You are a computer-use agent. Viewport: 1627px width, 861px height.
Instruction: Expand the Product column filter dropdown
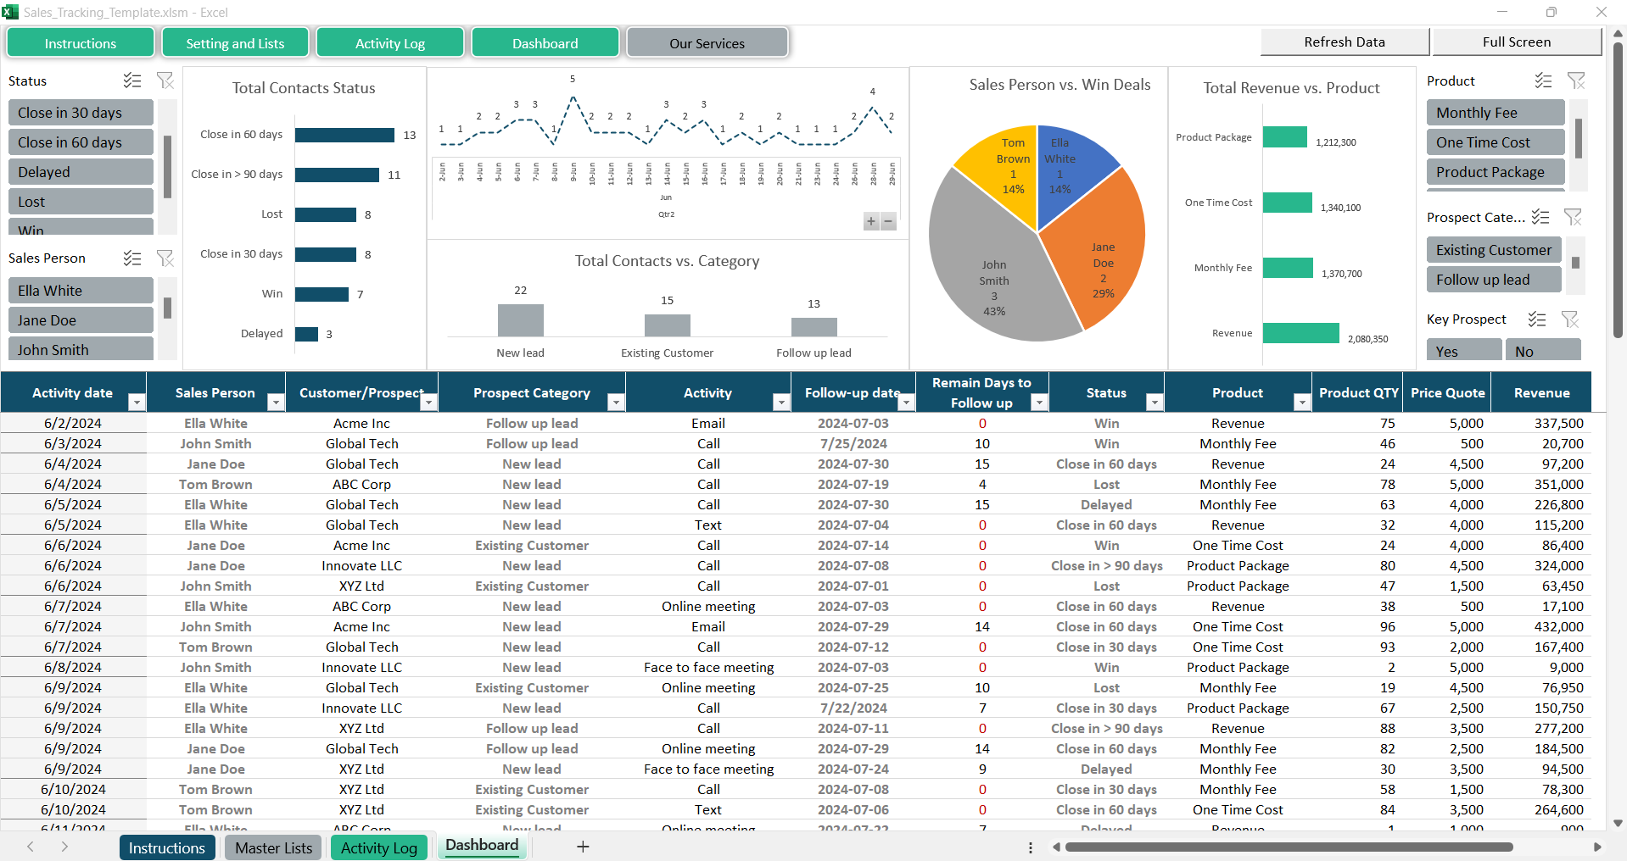coord(1301,403)
